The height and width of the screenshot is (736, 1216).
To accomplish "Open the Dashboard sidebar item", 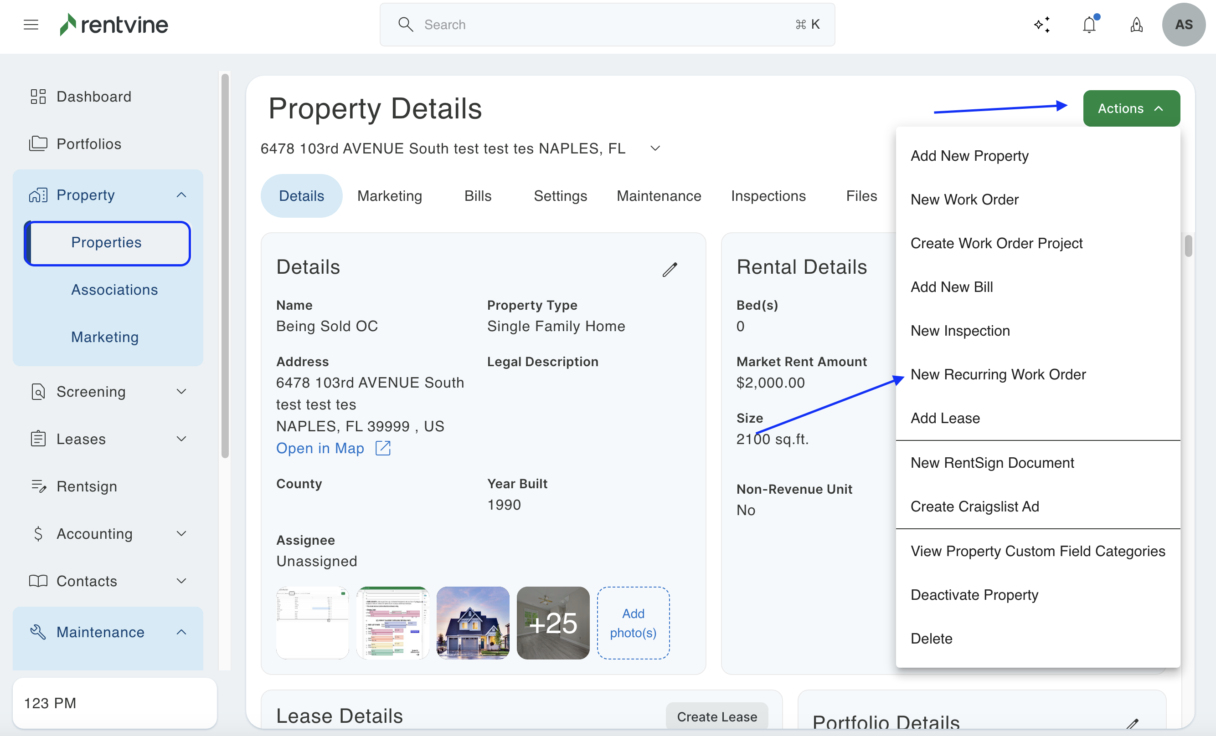I will [94, 97].
